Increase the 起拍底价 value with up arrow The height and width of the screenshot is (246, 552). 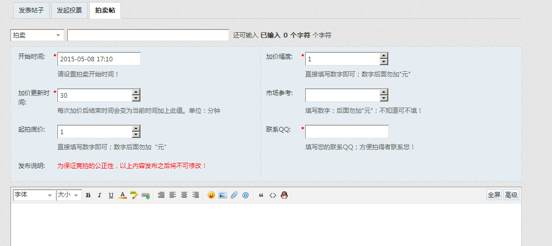coord(136,128)
